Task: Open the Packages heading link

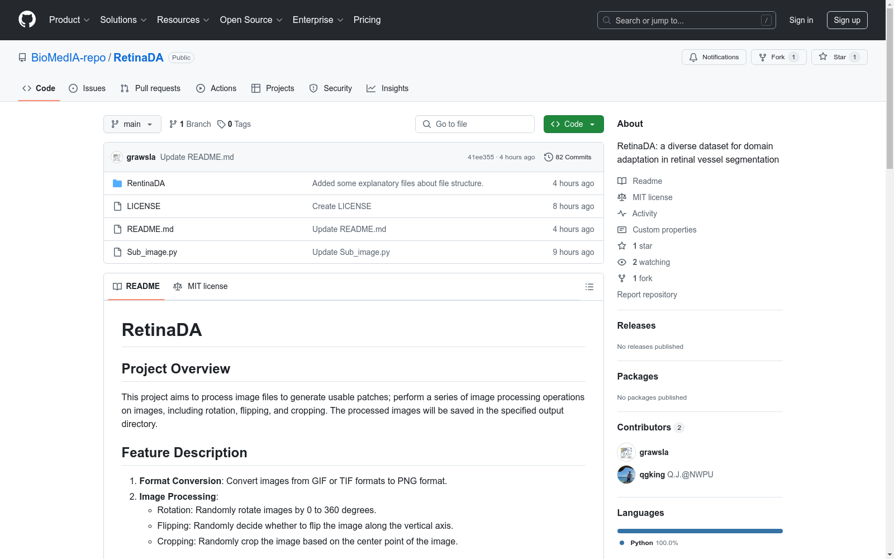Action: [x=638, y=377]
